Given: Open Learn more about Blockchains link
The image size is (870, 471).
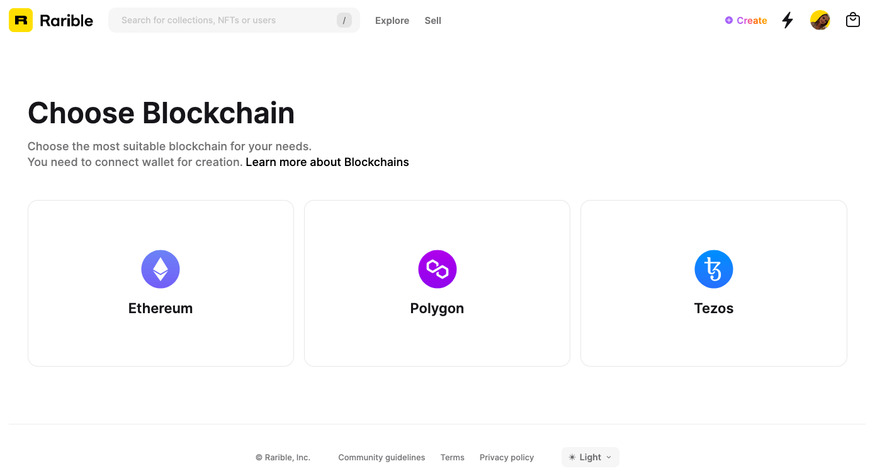Looking at the screenshot, I should 327,162.
